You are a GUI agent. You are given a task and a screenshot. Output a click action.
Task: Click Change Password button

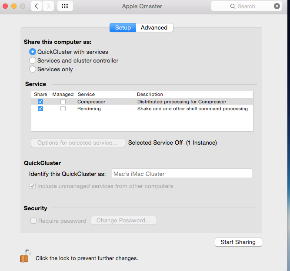coord(124,220)
